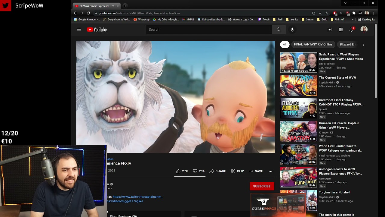Open the Stream bookmark folder
This screenshot has height=217, width=385.
pyautogui.click(x=307, y=20)
